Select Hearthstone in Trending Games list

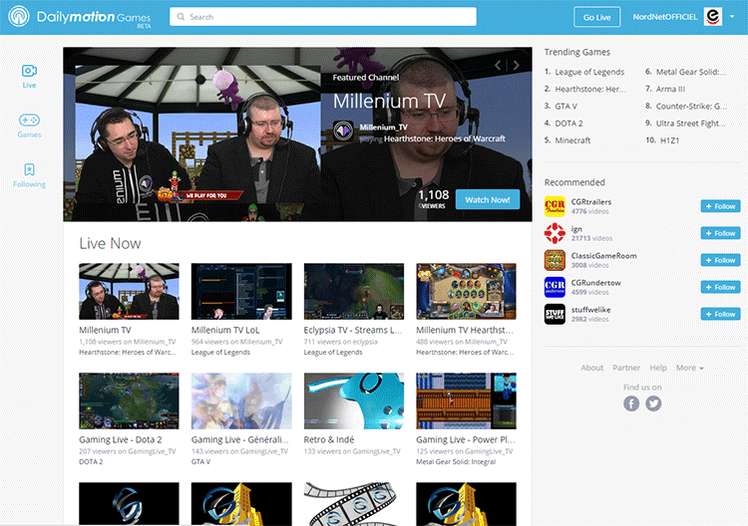click(x=590, y=89)
